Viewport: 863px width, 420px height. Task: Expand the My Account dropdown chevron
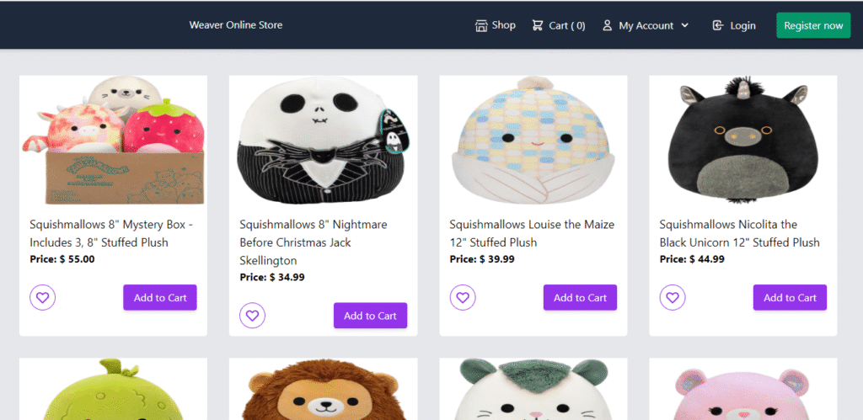tap(684, 25)
